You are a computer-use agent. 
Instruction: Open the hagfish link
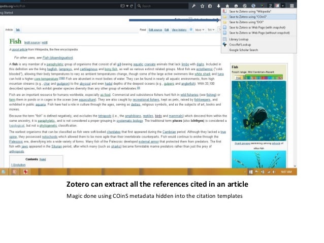pyautogui.click(x=52, y=69)
